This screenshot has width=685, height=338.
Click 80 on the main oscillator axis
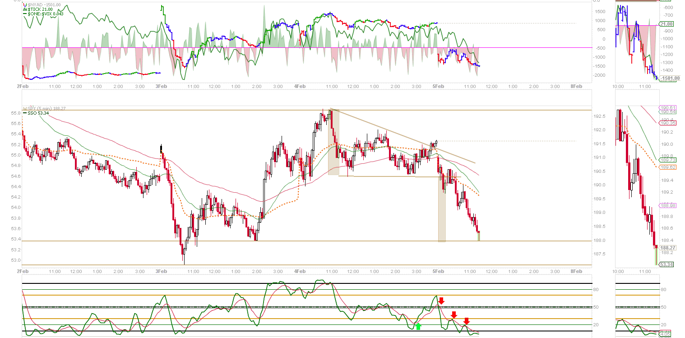[596, 289]
